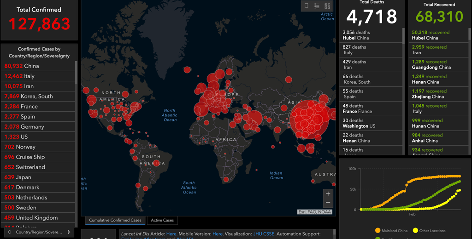Open the Lancet Inf Dis article Here link
This screenshot has height=239, width=472.
click(171, 233)
